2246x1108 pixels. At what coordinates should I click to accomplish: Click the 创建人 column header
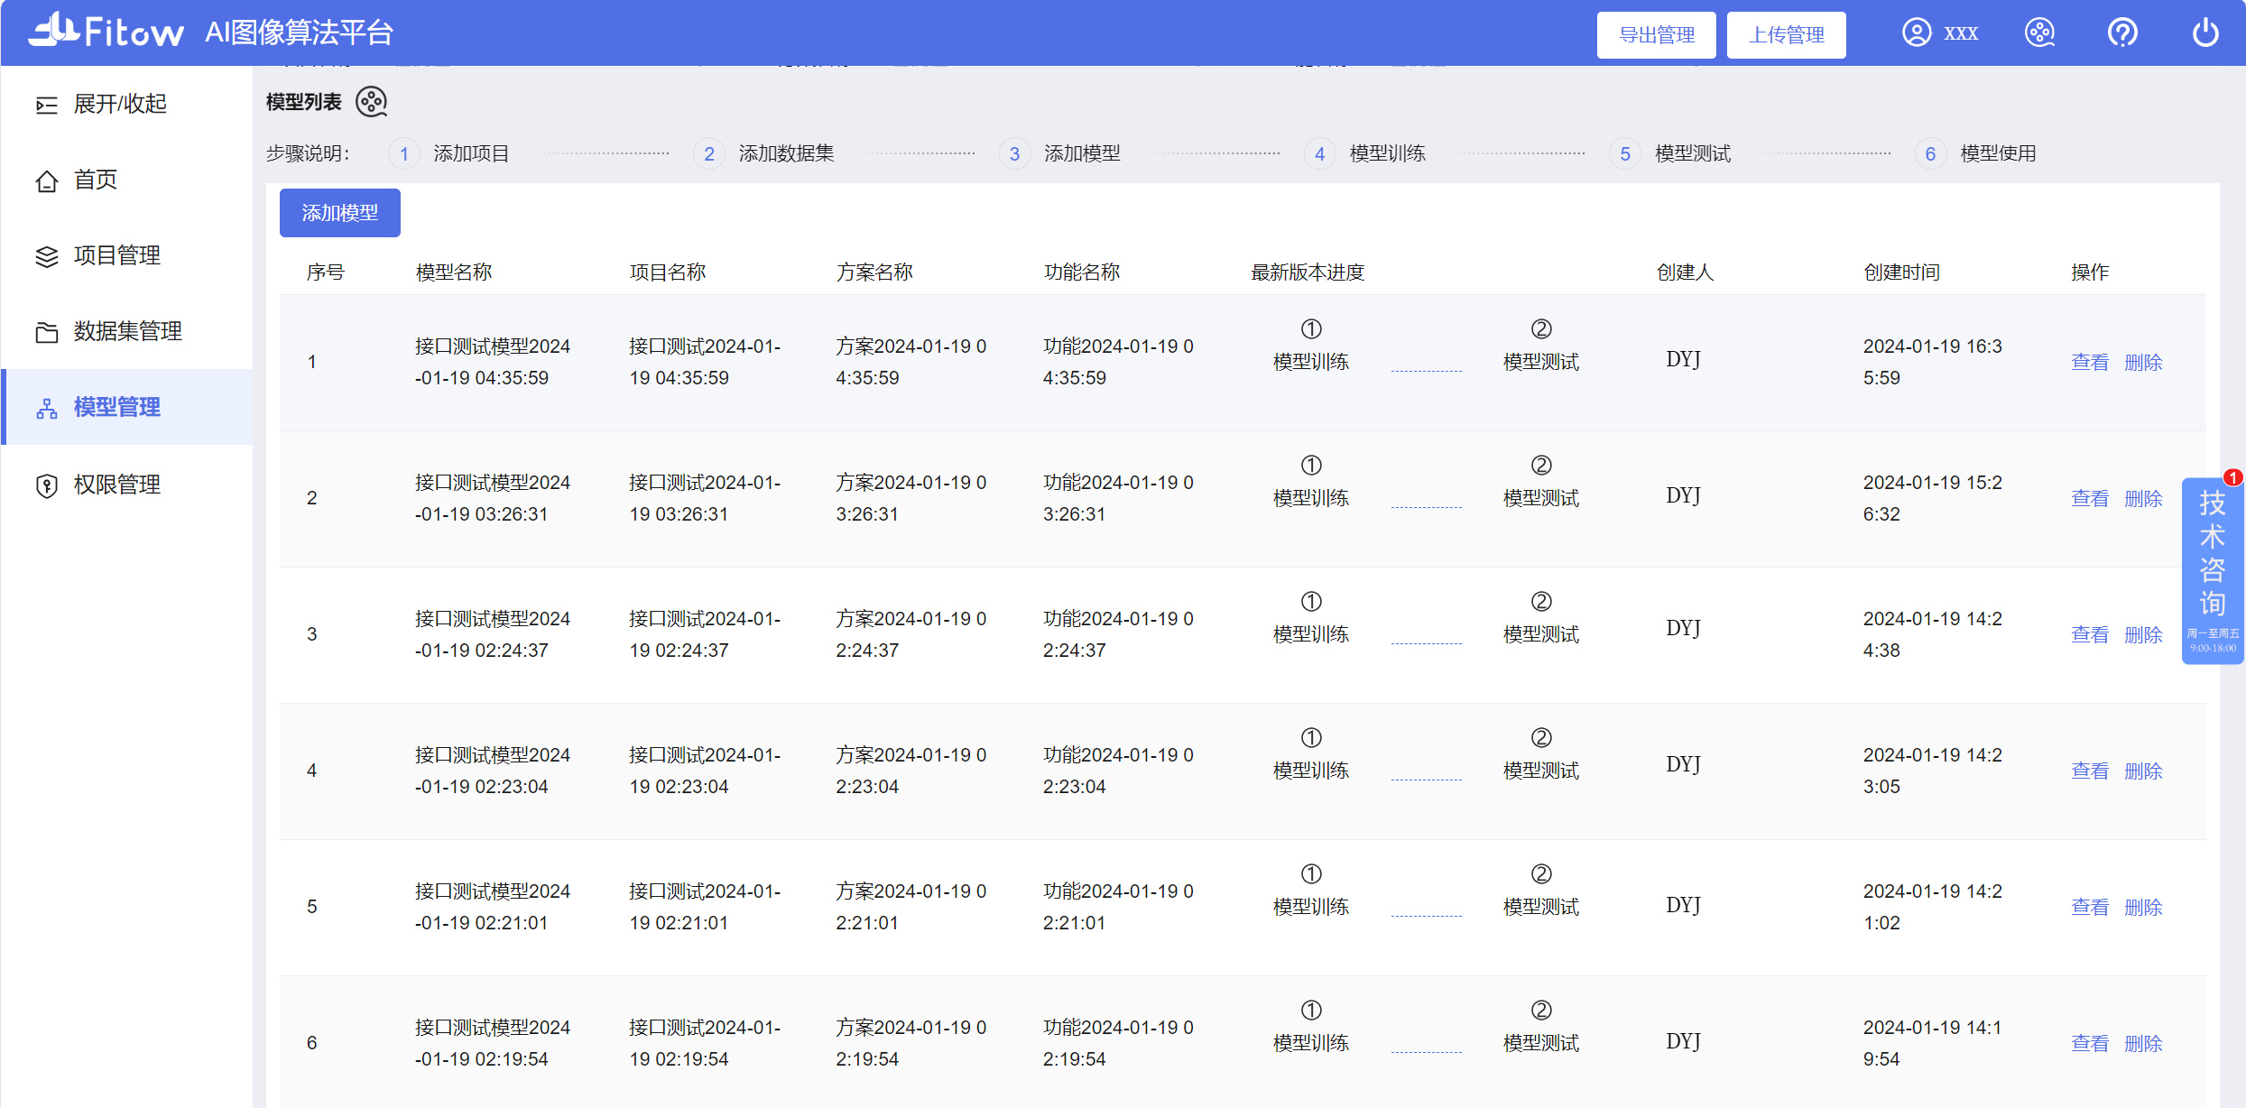click(x=1686, y=272)
